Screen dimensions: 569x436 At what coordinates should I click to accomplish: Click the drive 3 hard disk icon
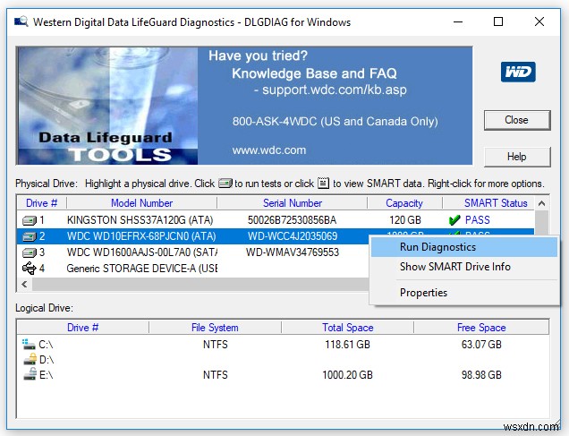(x=30, y=252)
